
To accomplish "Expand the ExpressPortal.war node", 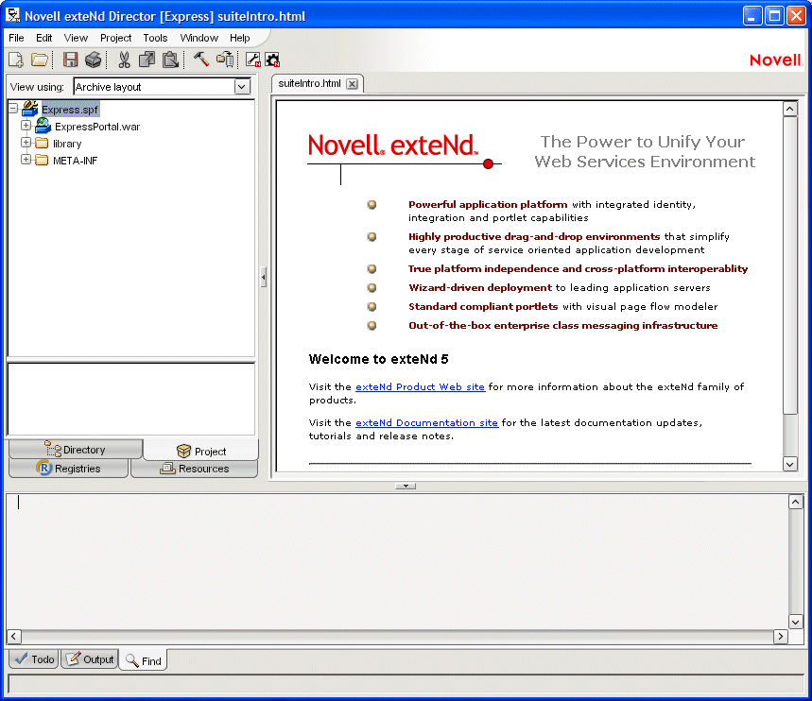I will click(x=26, y=126).
